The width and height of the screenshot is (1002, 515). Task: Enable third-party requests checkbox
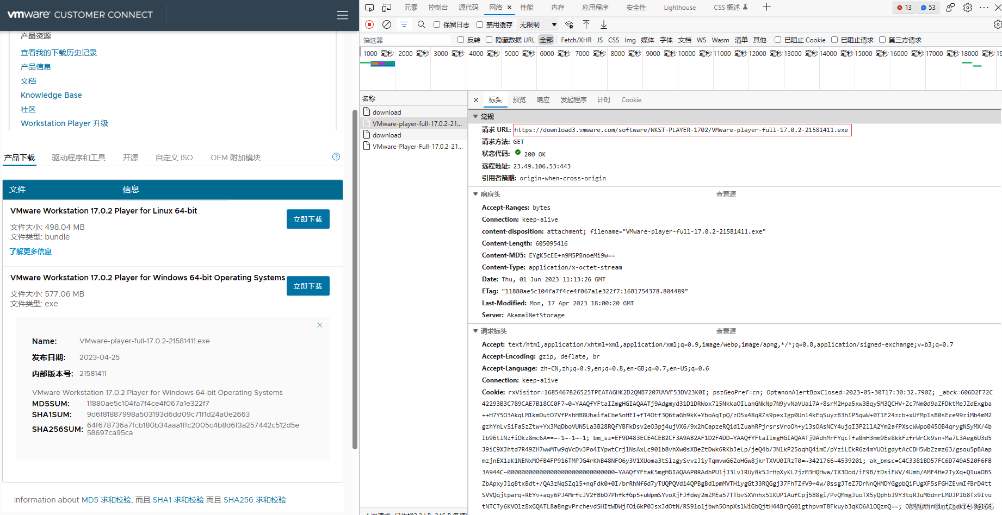(x=882, y=40)
